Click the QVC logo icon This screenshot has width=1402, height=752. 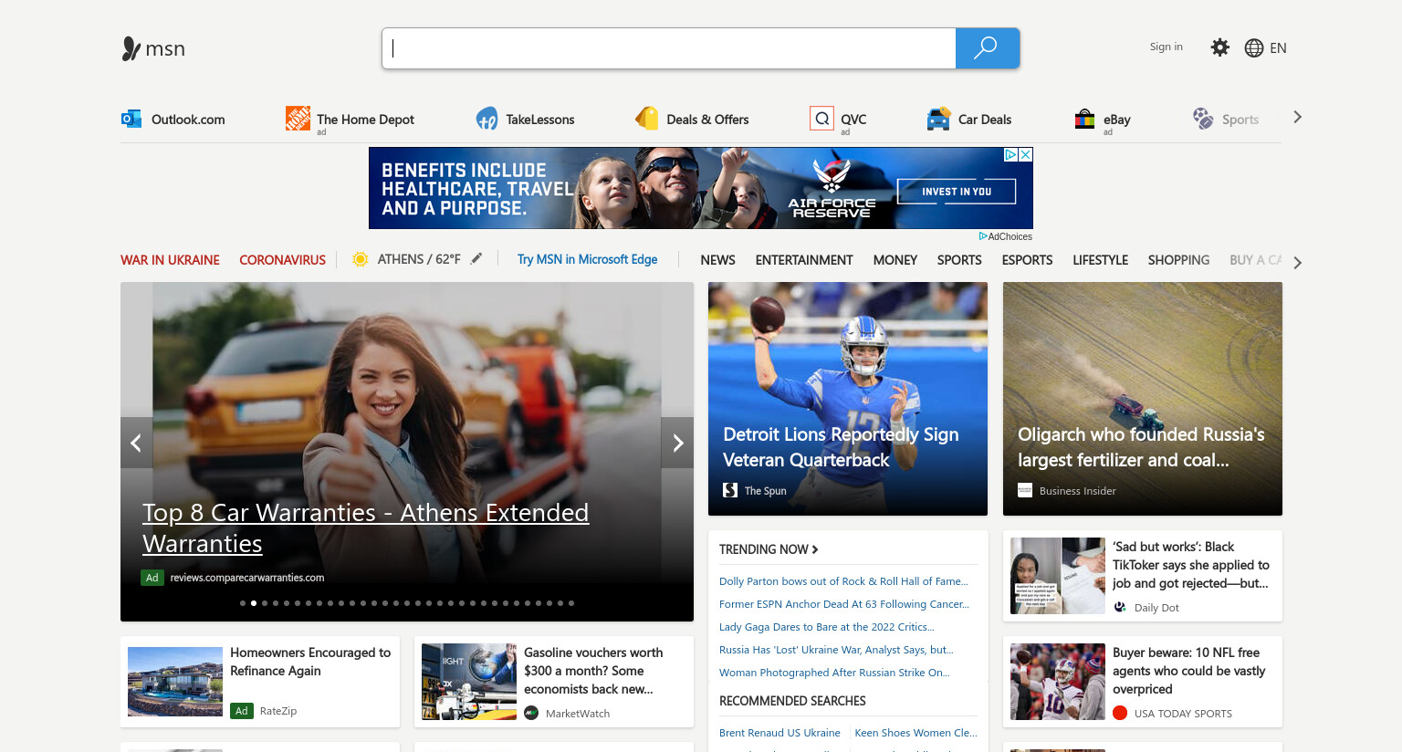coord(821,119)
